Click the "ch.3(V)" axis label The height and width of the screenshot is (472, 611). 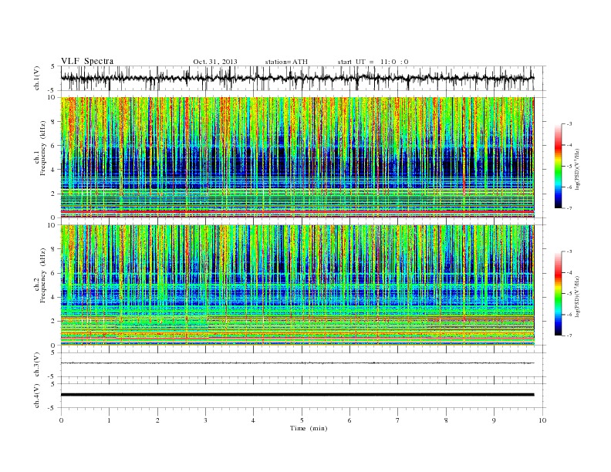(37, 365)
